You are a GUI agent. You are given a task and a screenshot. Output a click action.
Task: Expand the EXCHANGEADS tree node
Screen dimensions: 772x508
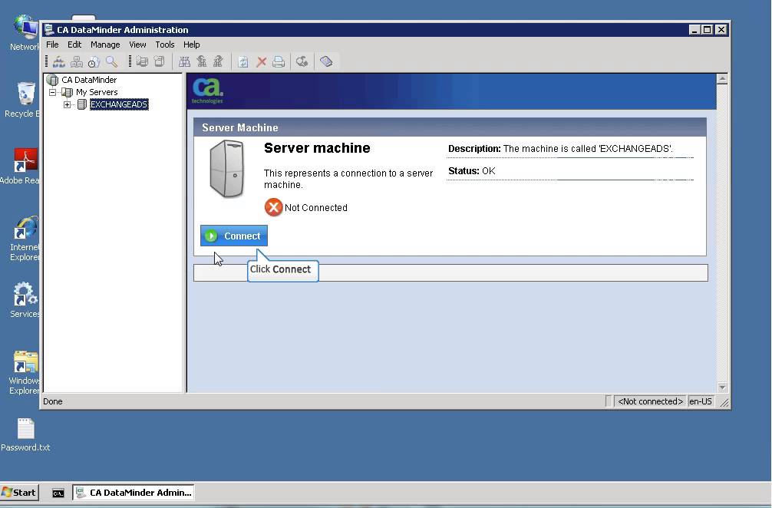[67, 104]
